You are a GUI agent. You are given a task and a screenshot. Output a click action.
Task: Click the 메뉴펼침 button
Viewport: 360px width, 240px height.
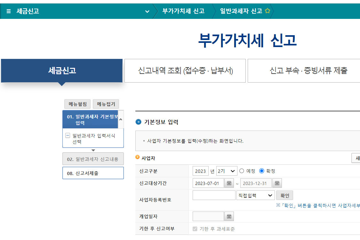(x=77, y=104)
